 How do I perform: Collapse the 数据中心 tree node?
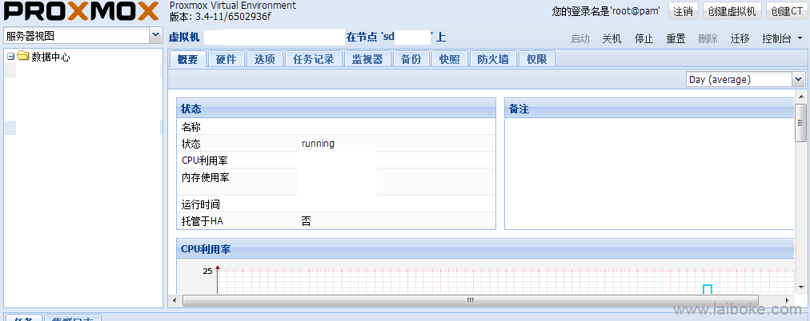pos(11,57)
